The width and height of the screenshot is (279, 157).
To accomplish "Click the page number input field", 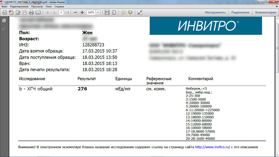I will point(62,12).
